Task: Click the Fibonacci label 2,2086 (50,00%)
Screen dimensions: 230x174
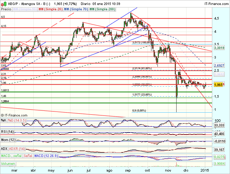Action: click(x=142, y=77)
